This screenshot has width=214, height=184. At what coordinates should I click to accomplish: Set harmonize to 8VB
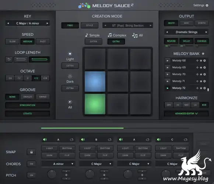coord(204,105)
